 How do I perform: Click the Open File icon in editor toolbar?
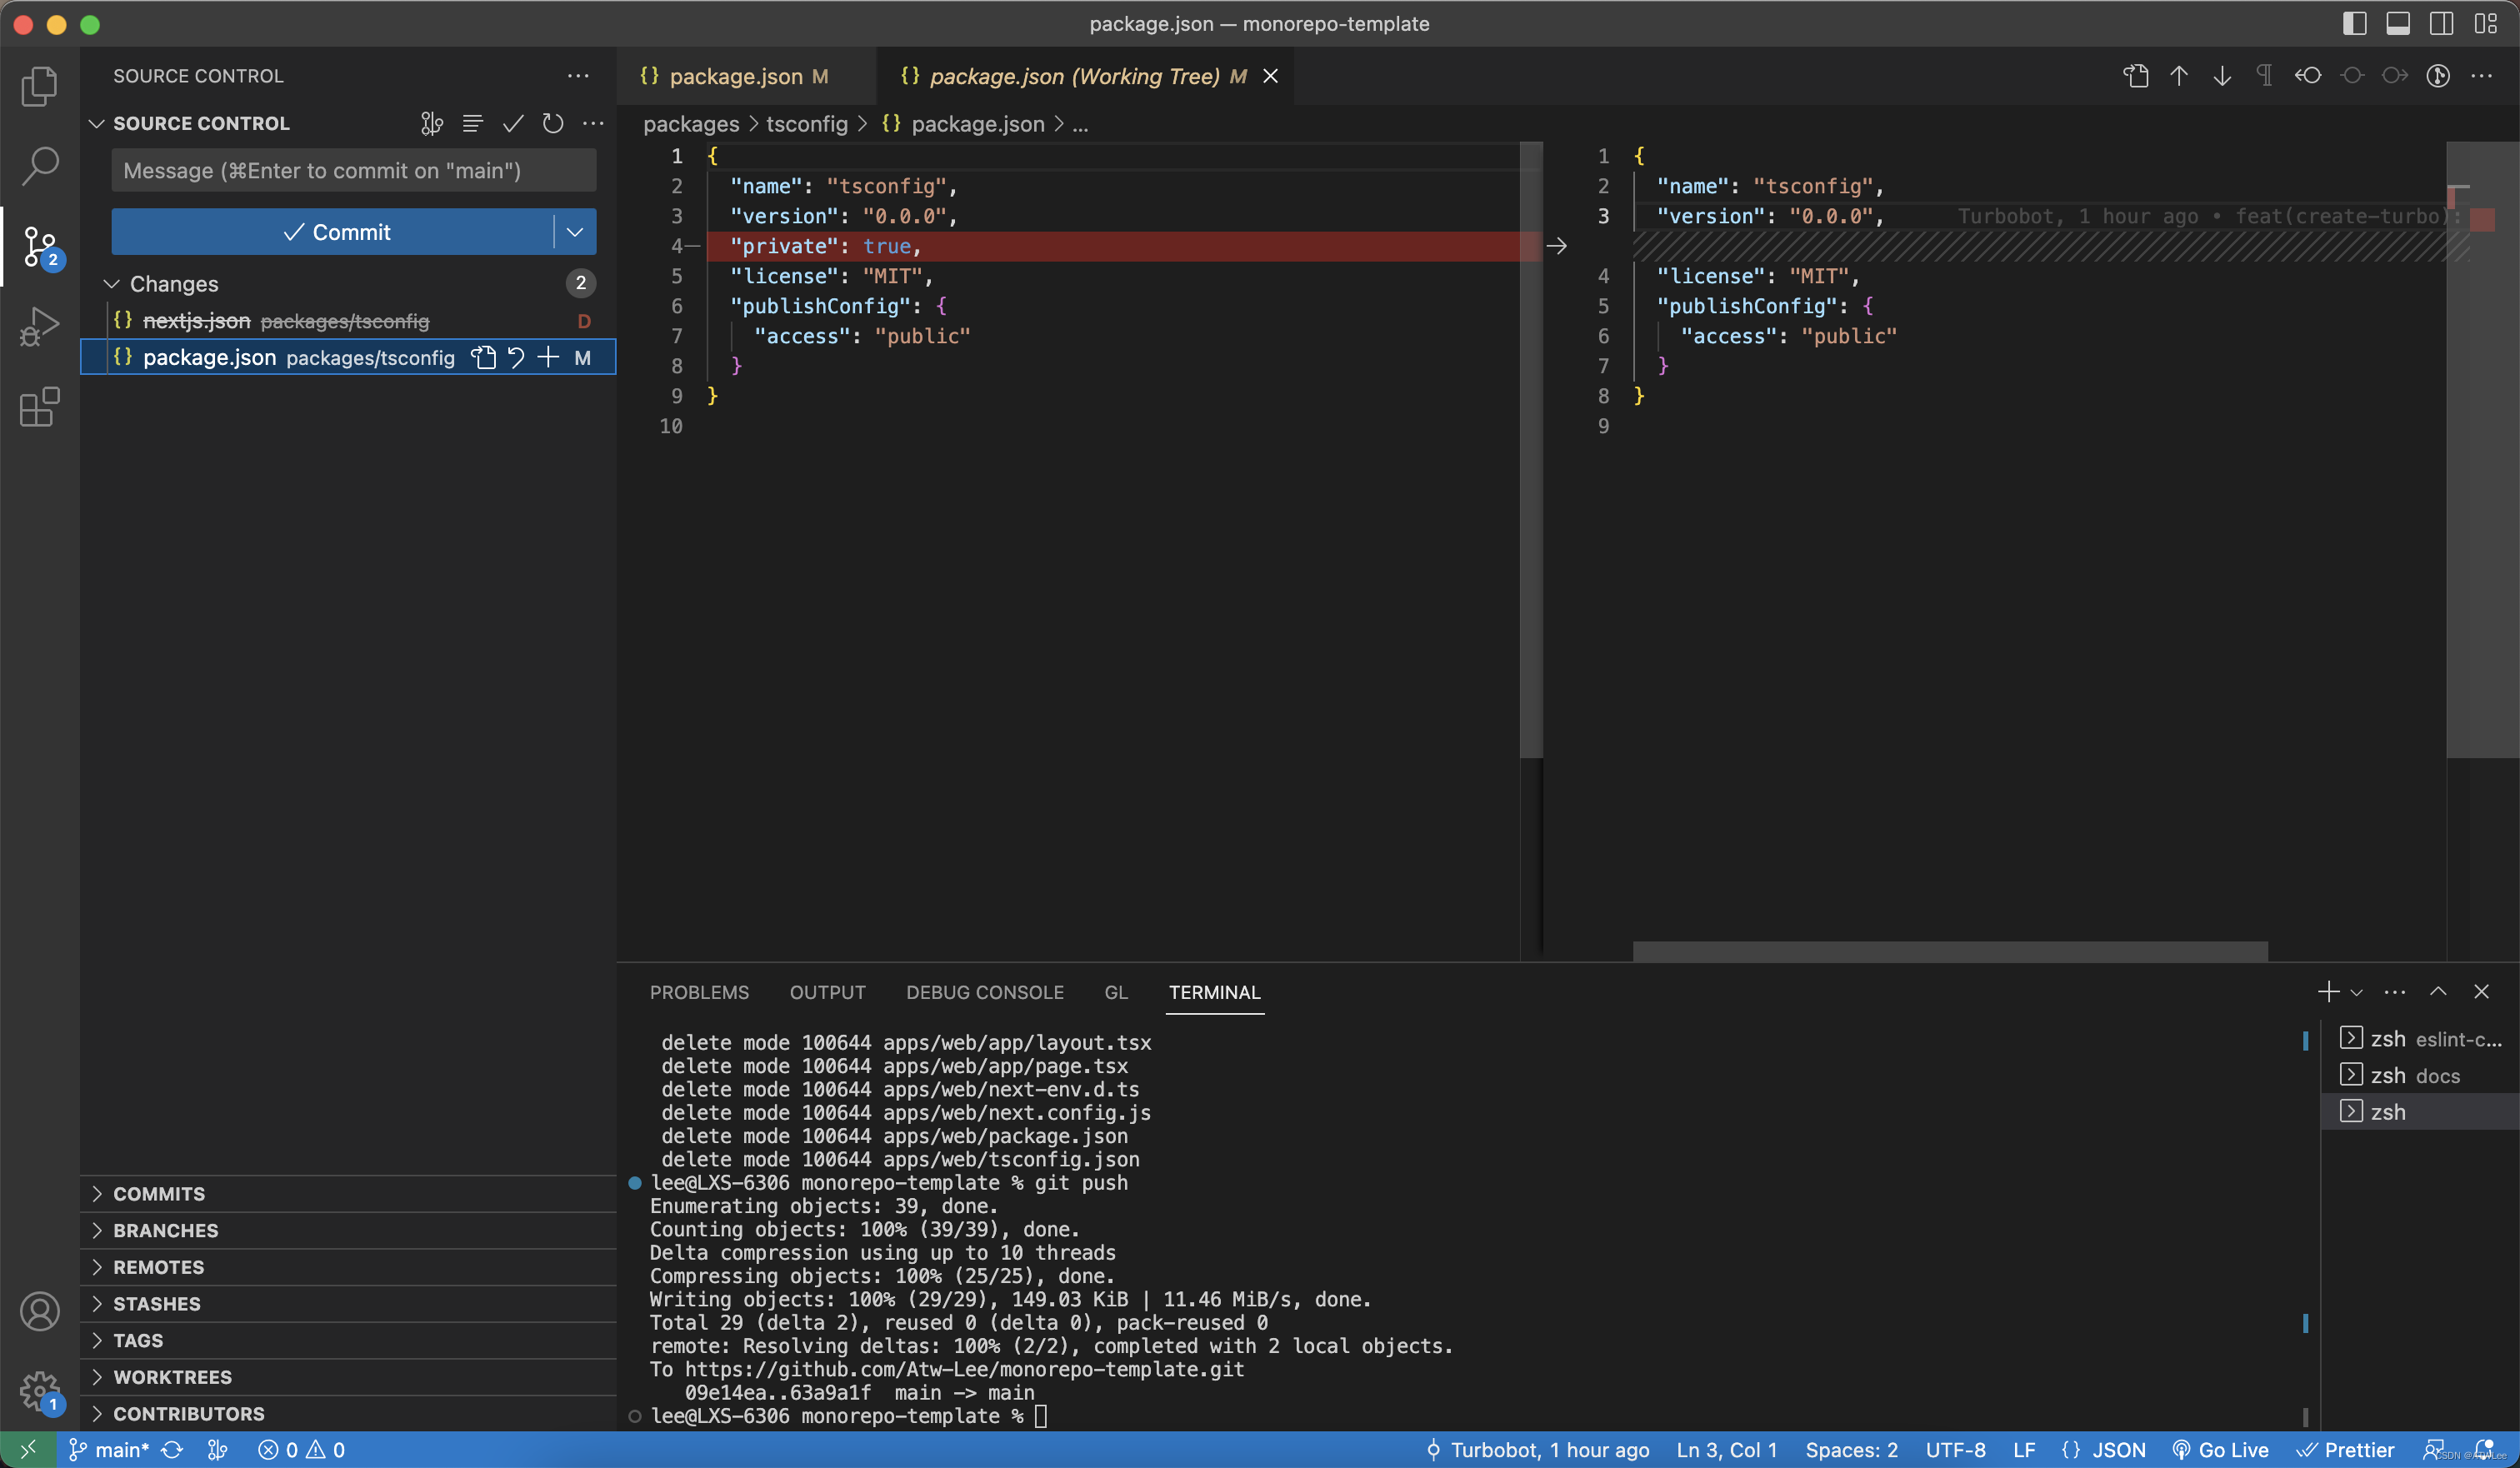2136,76
